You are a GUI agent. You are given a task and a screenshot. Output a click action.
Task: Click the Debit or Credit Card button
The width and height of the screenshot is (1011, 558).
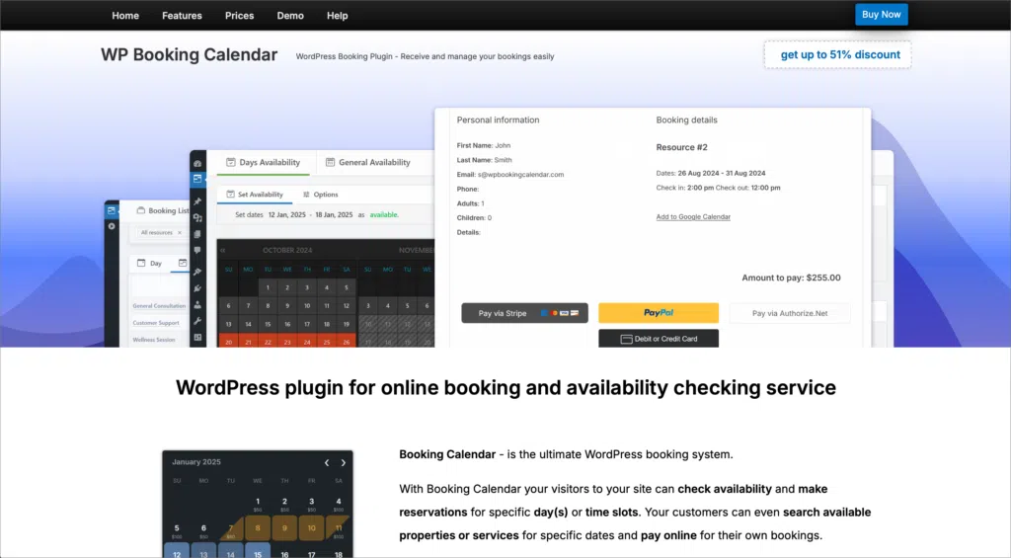click(x=659, y=339)
